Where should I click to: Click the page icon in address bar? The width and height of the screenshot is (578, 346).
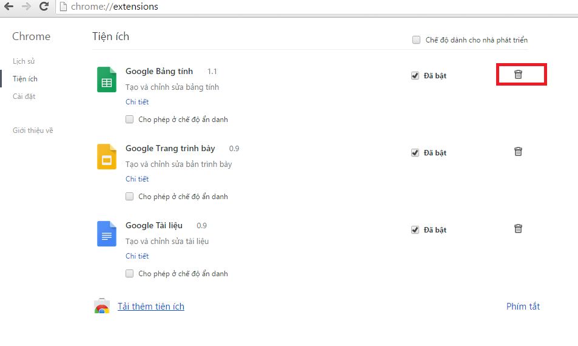click(63, 7)
